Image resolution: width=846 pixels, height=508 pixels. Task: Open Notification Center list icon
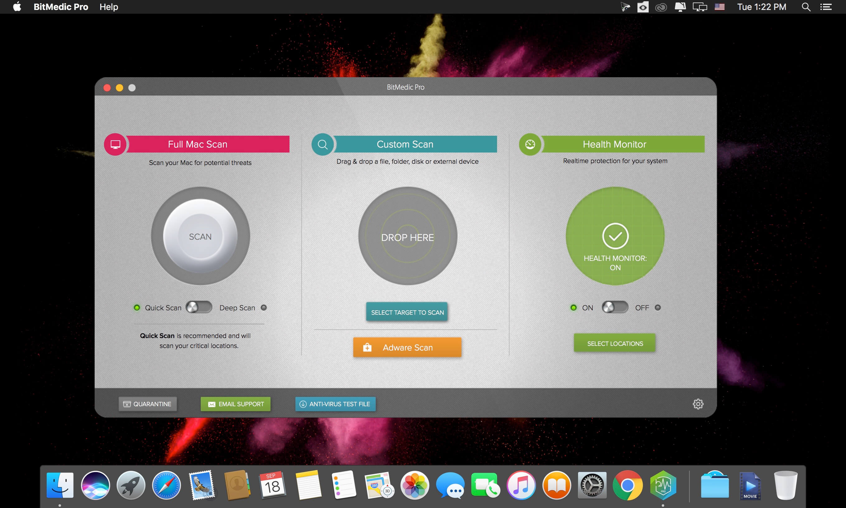(x=826, y=7)
